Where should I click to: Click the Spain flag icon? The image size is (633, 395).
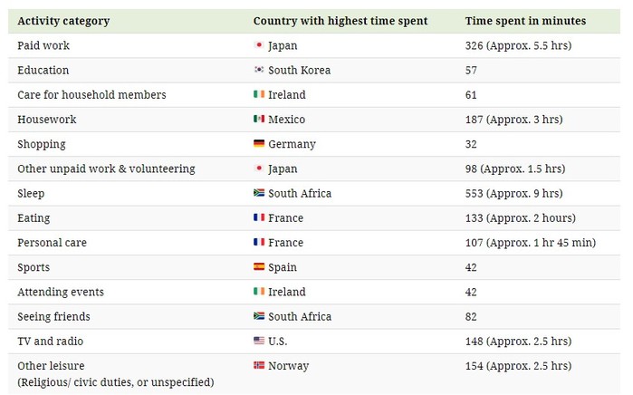259,266
